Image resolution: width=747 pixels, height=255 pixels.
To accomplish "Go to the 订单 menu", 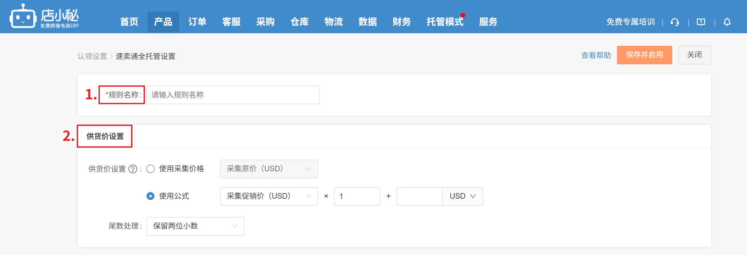I will 197,22.
